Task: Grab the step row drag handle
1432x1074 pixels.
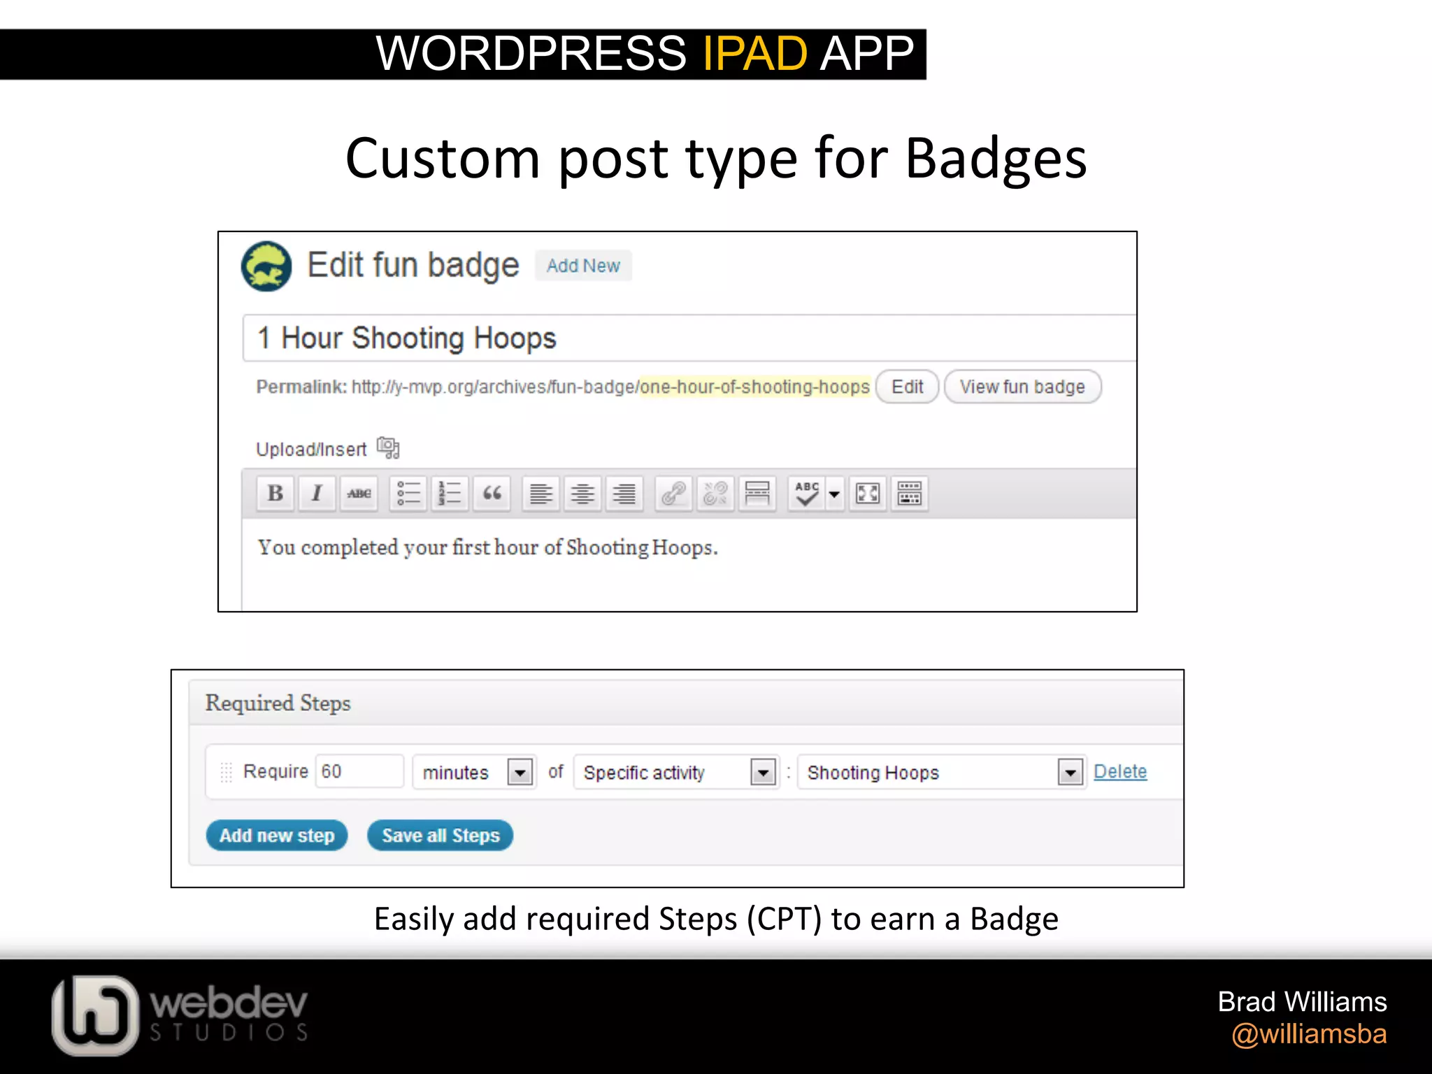Action: 226,772
